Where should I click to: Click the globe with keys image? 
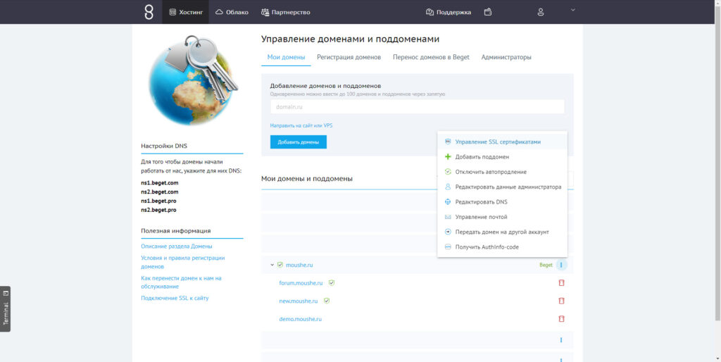coord(193,79)
